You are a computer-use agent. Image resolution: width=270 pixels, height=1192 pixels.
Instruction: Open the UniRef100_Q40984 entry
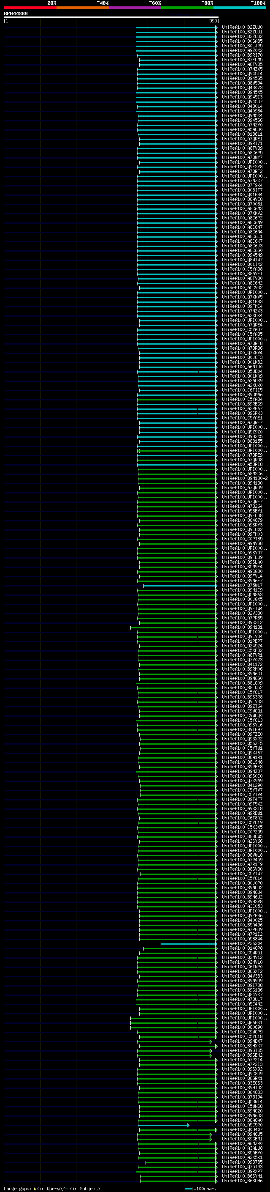coord(242,111)
